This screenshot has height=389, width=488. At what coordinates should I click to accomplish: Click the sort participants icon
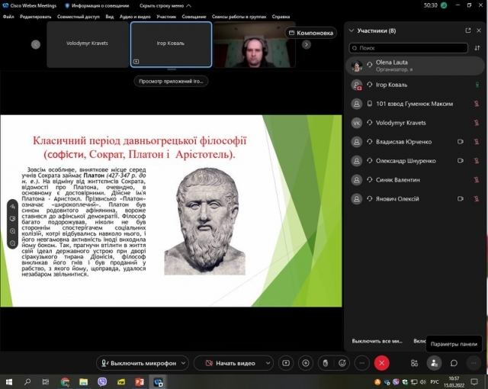click(x=477, y=47)
